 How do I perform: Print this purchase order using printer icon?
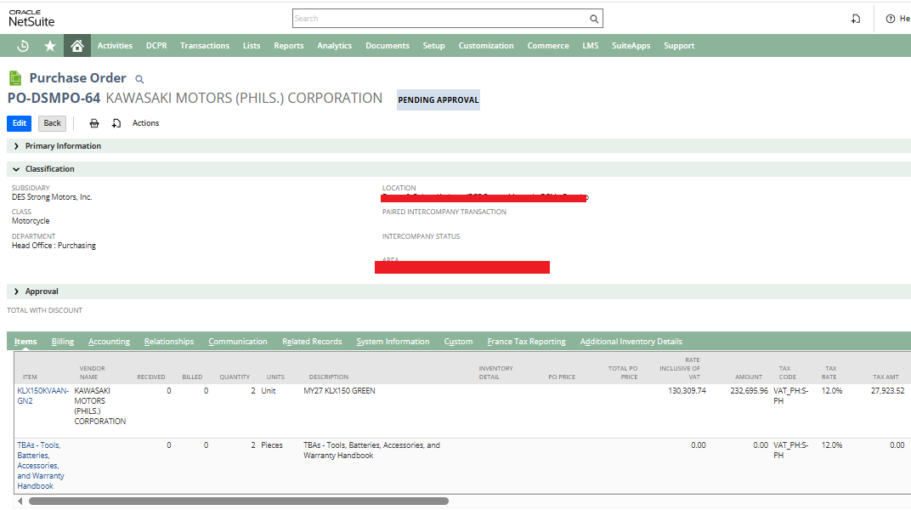[94, 123]
